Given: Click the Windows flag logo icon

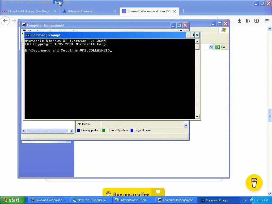Looking at the screenshot, I should tap(224, 30).
